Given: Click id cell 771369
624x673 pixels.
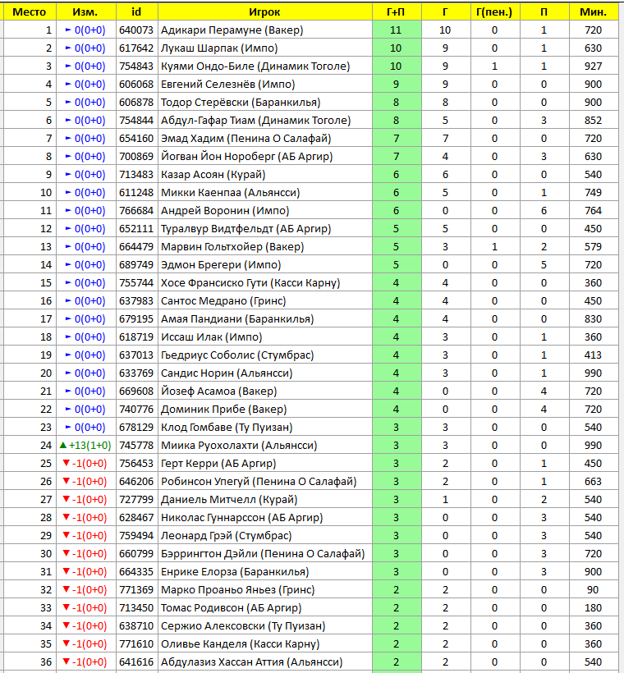Looking at the screenshot, I should [x=136, y=589].
